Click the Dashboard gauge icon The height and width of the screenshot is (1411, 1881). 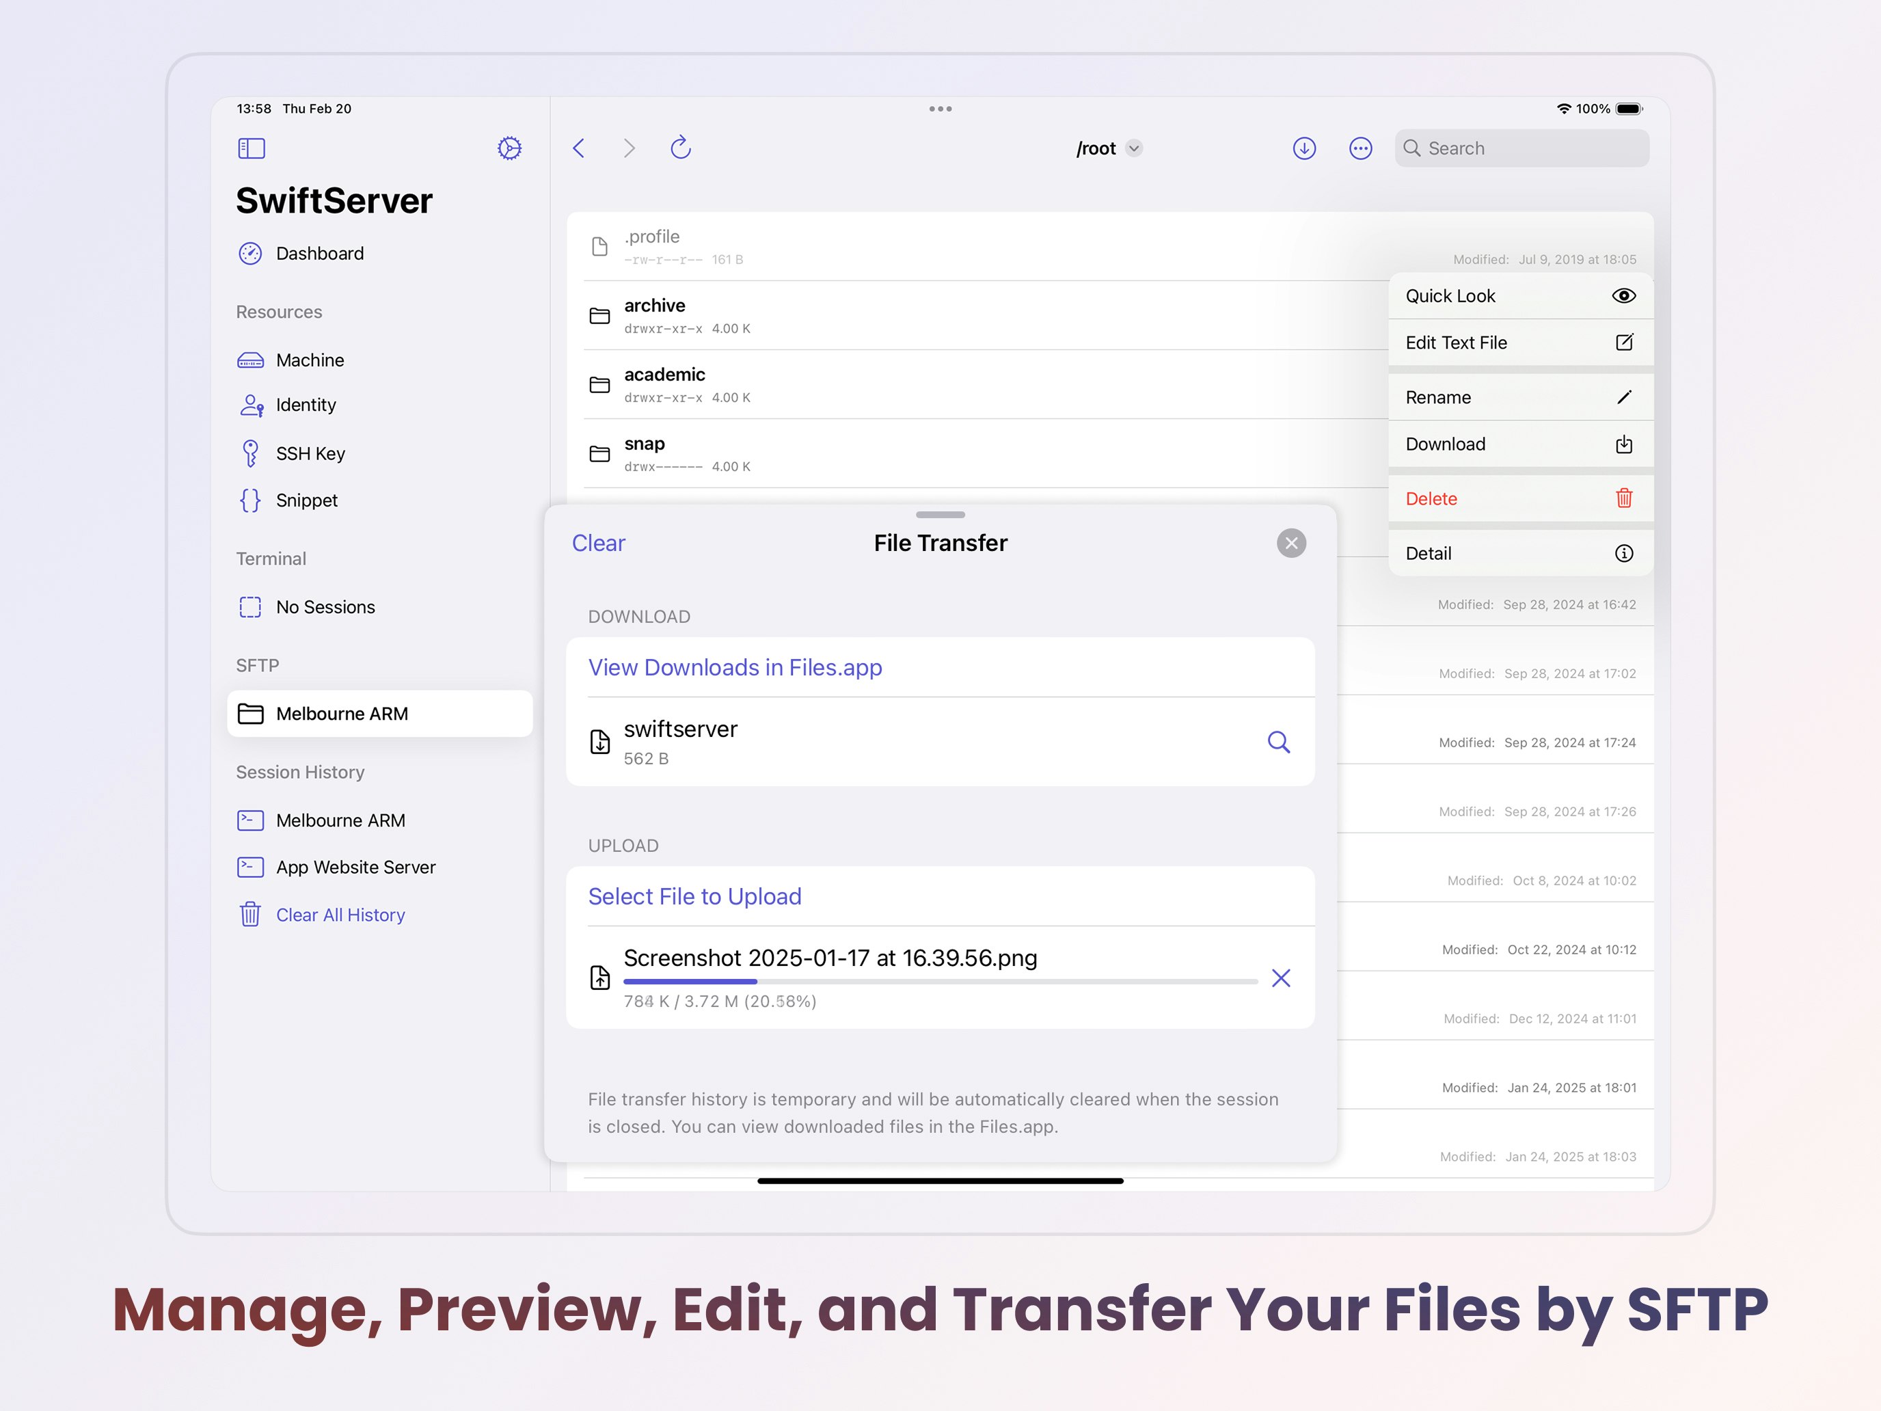point(250,254)
